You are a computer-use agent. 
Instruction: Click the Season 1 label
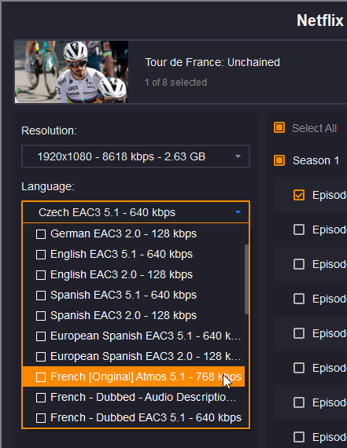[316, 160]
